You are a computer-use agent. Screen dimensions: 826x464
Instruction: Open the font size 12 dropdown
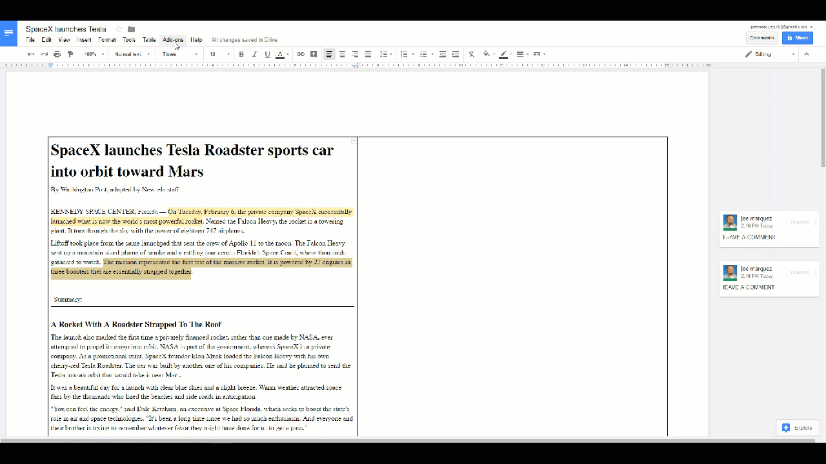[x=219, y=54]
